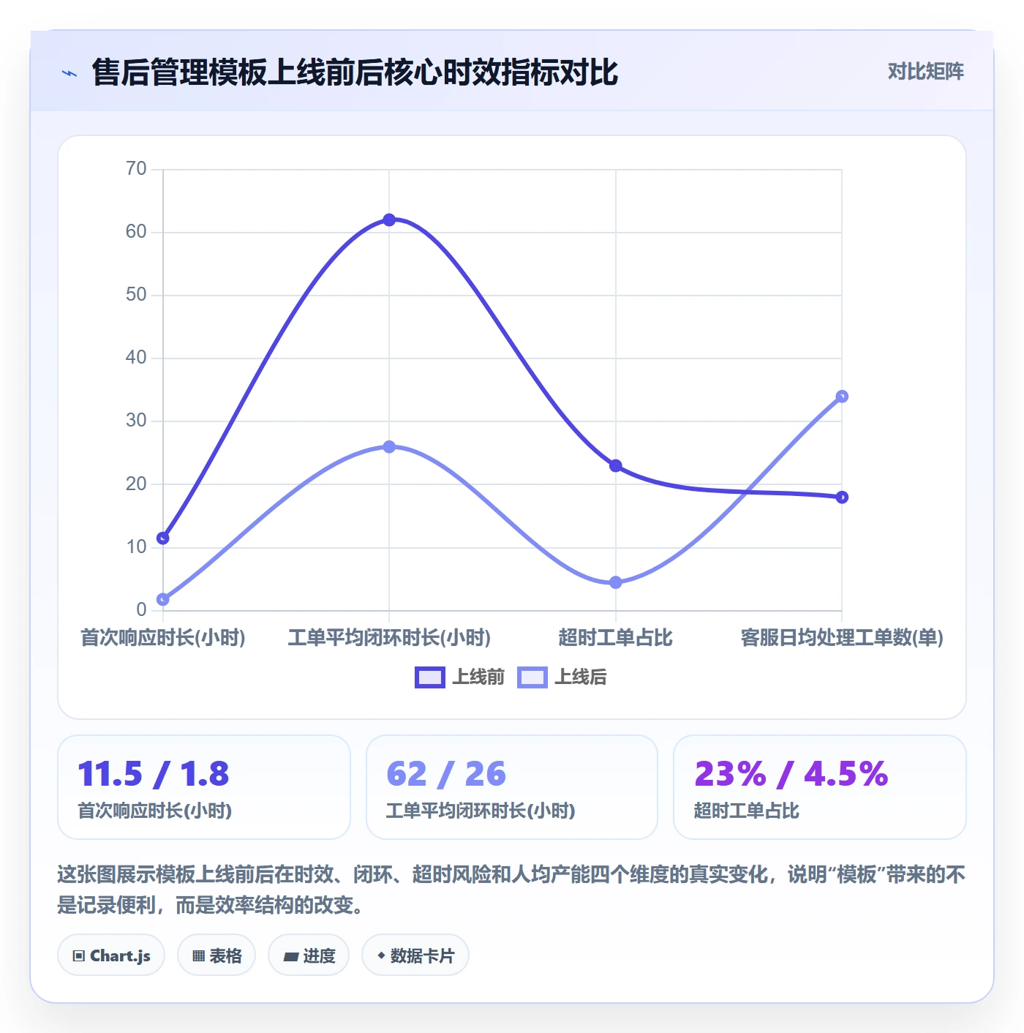Screen dimensions: 1024x1033
Task: Click the 客服日均处理工单数(单) axis label
Action: coord(842,638)
